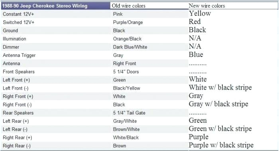Select the 'Right Front (-)' row label
Image resolution: width=279 pixels, height=151 pixels.
click(x=17, y=104)
